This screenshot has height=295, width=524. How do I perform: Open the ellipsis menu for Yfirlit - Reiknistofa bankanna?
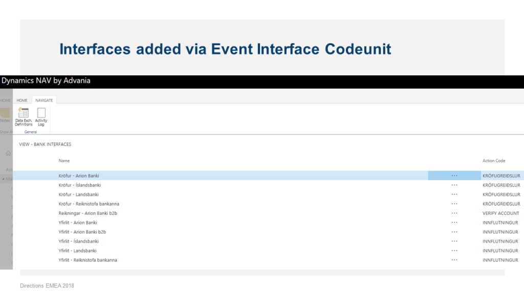[x=454, y=260]
